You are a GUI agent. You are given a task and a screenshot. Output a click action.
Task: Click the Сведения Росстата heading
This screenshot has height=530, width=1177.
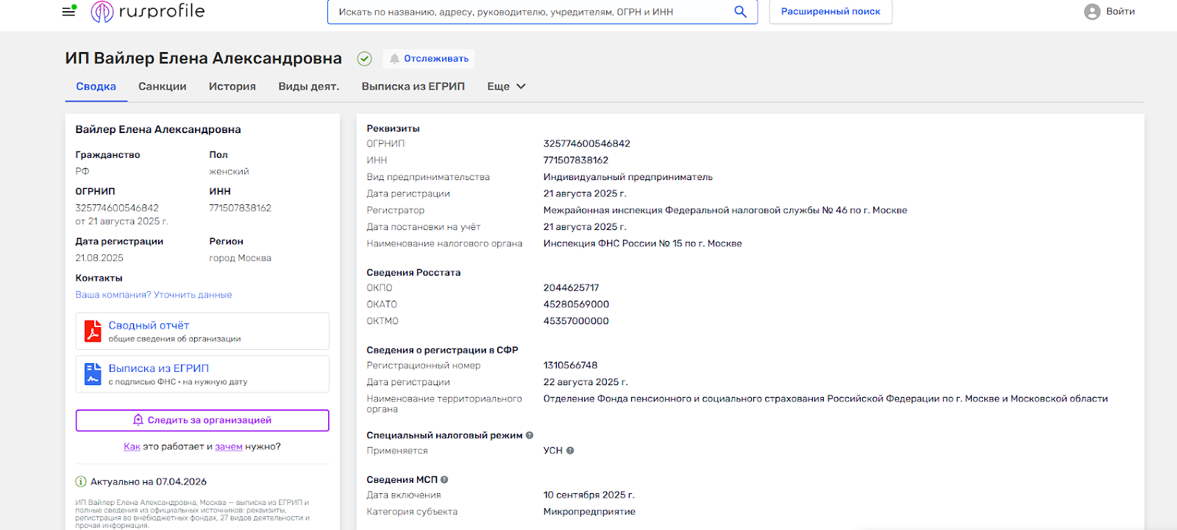point(413,273)
